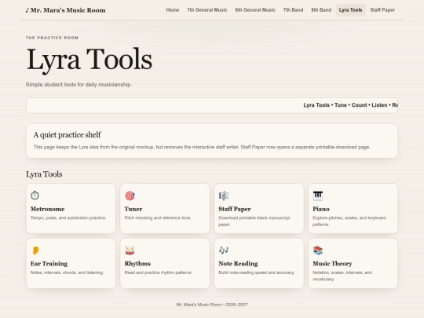Click the practice shelf paragraph about Staff Paper
Viewport: 424px width, 318px height.
(x=202, y=147)
